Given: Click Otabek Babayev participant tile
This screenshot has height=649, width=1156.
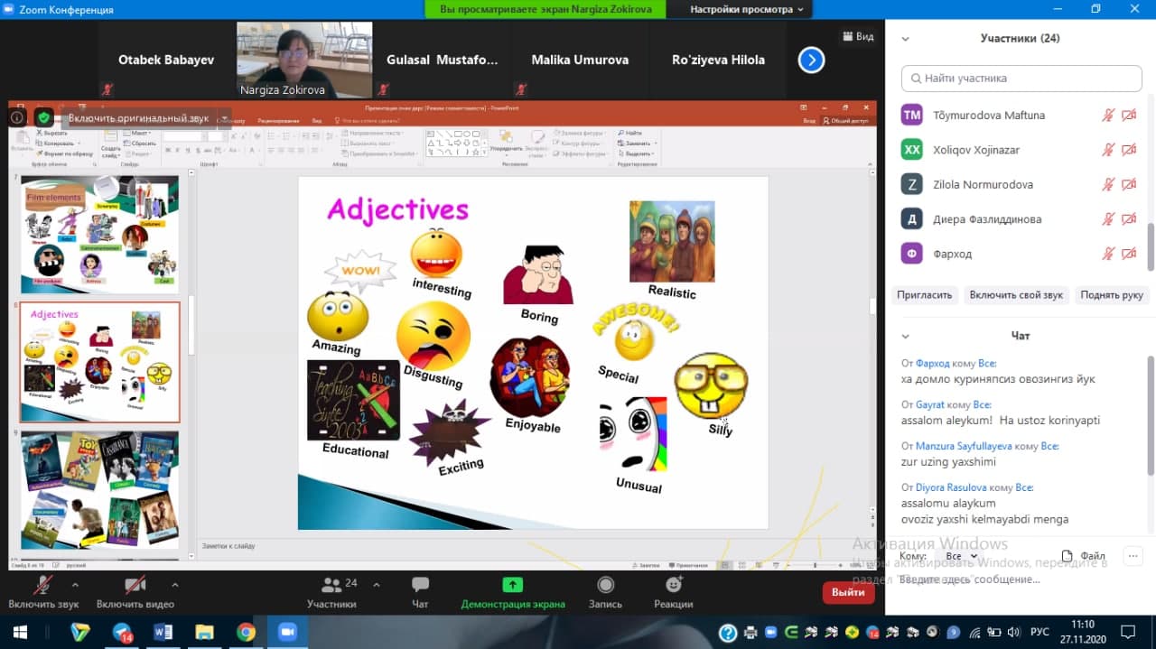Looking at the screenshot, I should [166, 60].
